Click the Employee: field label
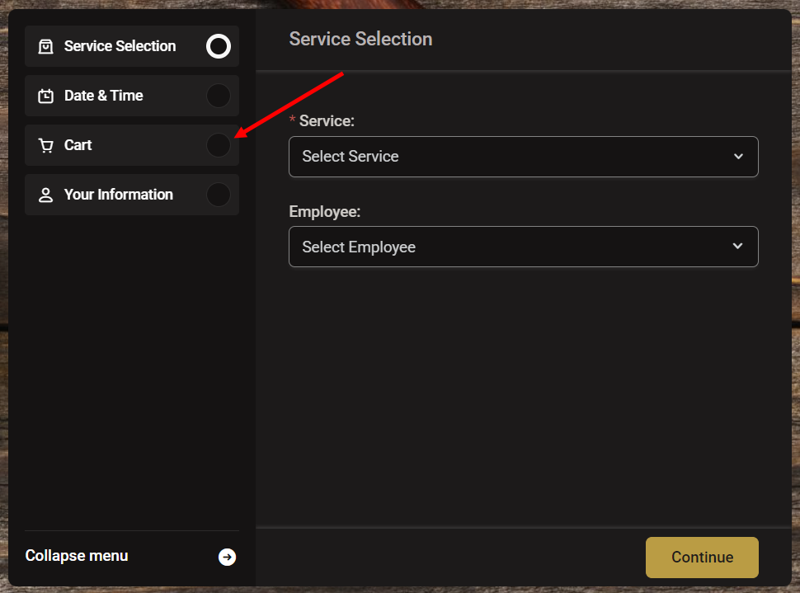 point(325,212)
